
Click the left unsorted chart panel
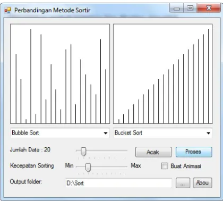click(60, 74)
